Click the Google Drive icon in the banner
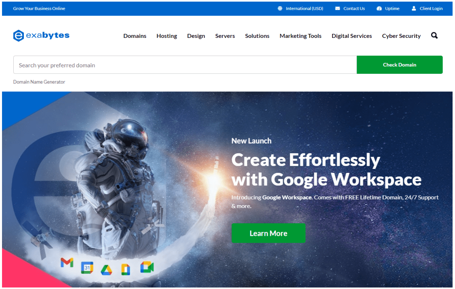Image resolution: width=455 pixels, height=289 pixels. pyautogui.click(x=107, y=270)
